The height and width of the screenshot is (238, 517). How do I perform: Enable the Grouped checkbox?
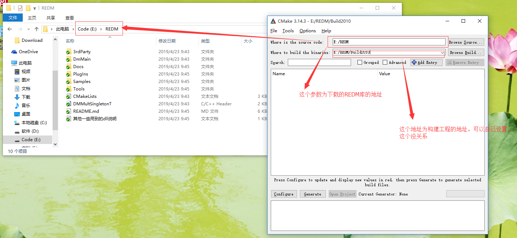click(x=360, y=62)
